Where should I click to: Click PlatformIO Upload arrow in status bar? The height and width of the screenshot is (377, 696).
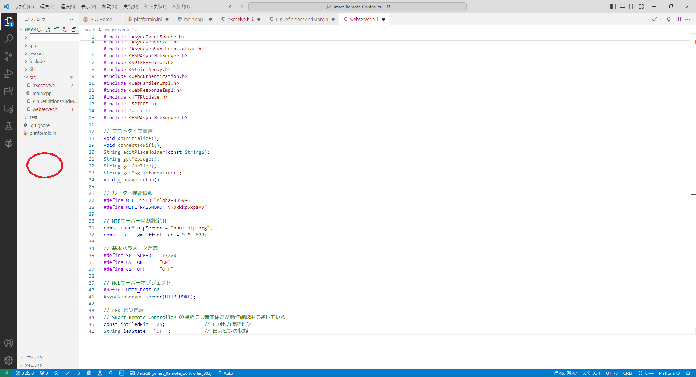[78, 373]
